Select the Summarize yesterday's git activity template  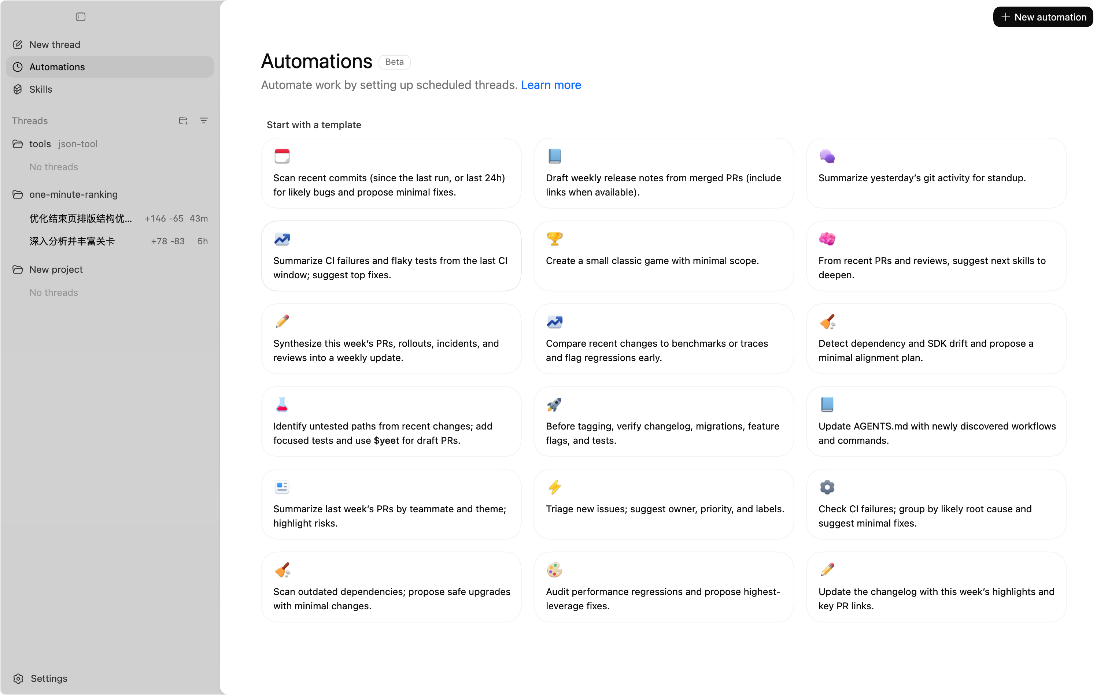[935, 174]
